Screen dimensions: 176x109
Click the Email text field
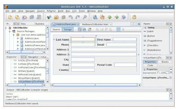121,45
